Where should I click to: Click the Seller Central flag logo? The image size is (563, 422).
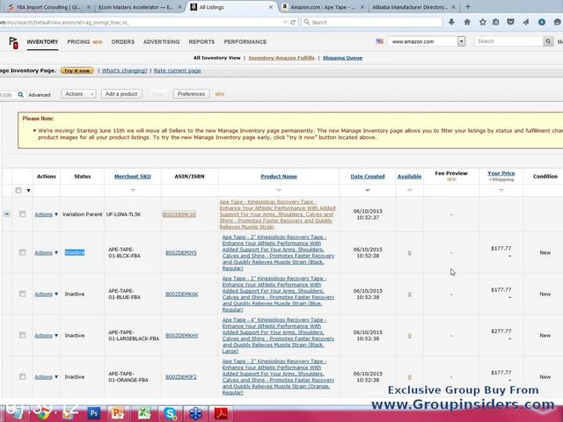click(x=13, y=42)
